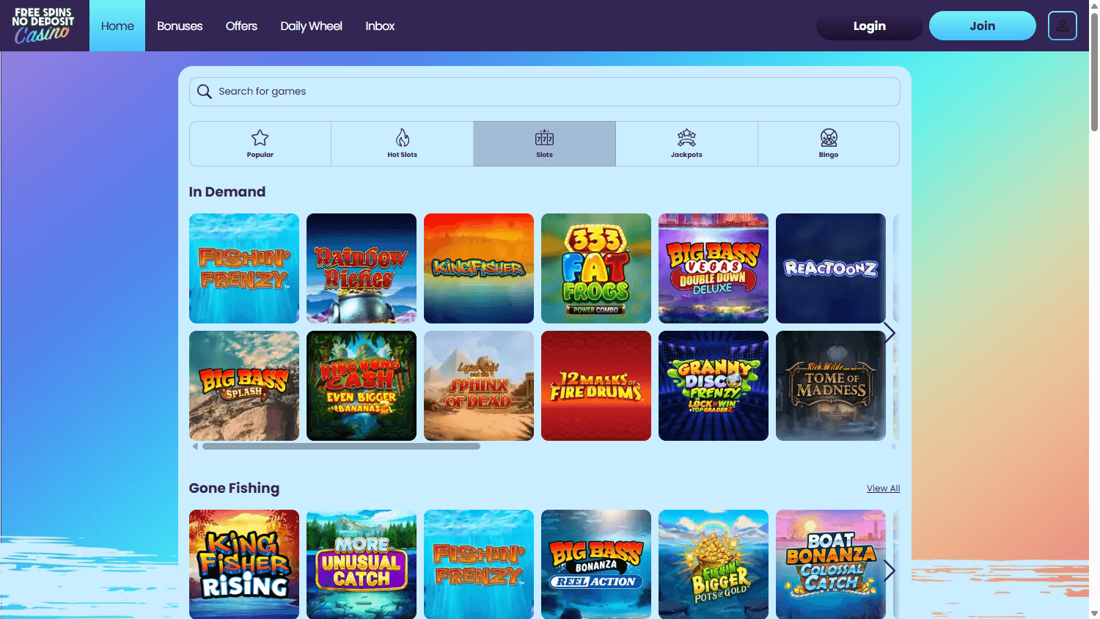
Task: Open View All for Gone Fishing
Action: click(883, 488)
